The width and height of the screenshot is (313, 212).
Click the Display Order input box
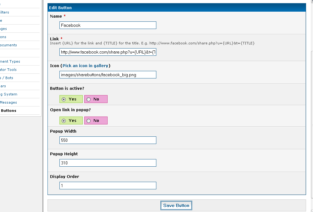click(x=108, y=186)
